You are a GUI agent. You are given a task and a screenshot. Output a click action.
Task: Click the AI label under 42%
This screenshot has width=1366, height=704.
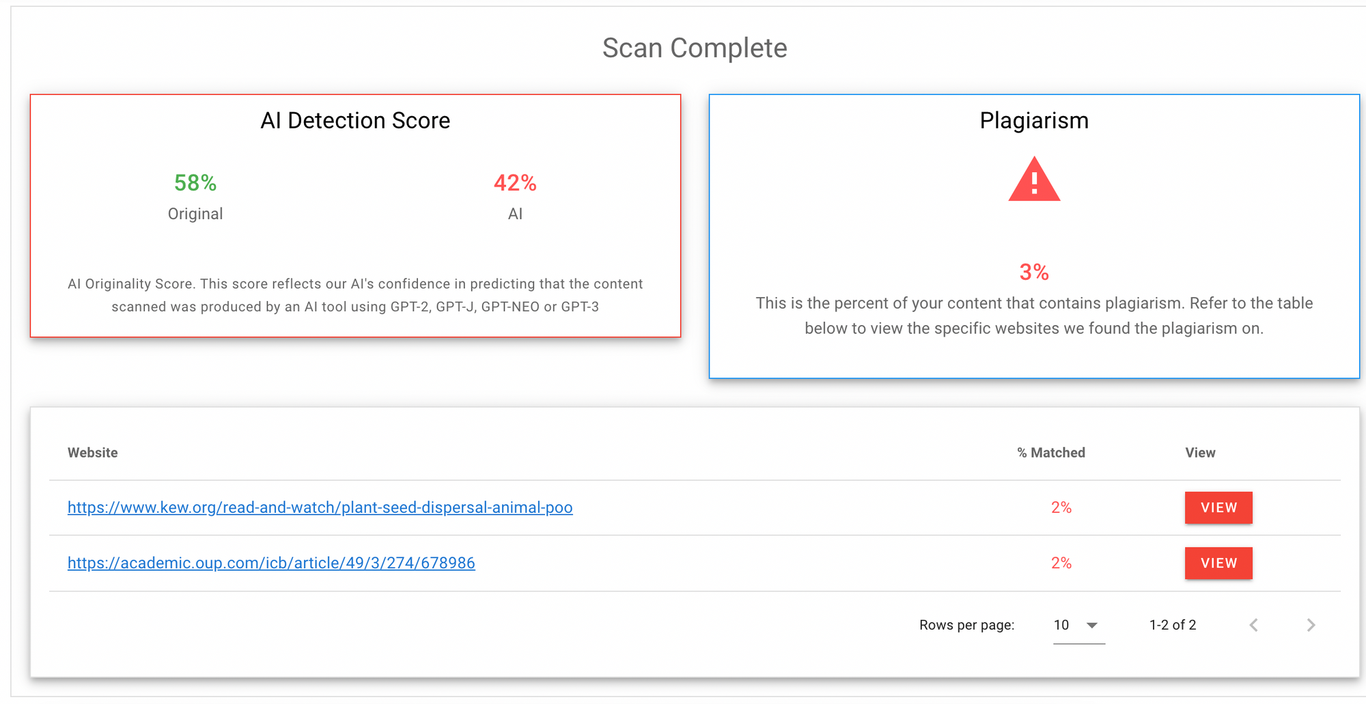coord(515,214)
